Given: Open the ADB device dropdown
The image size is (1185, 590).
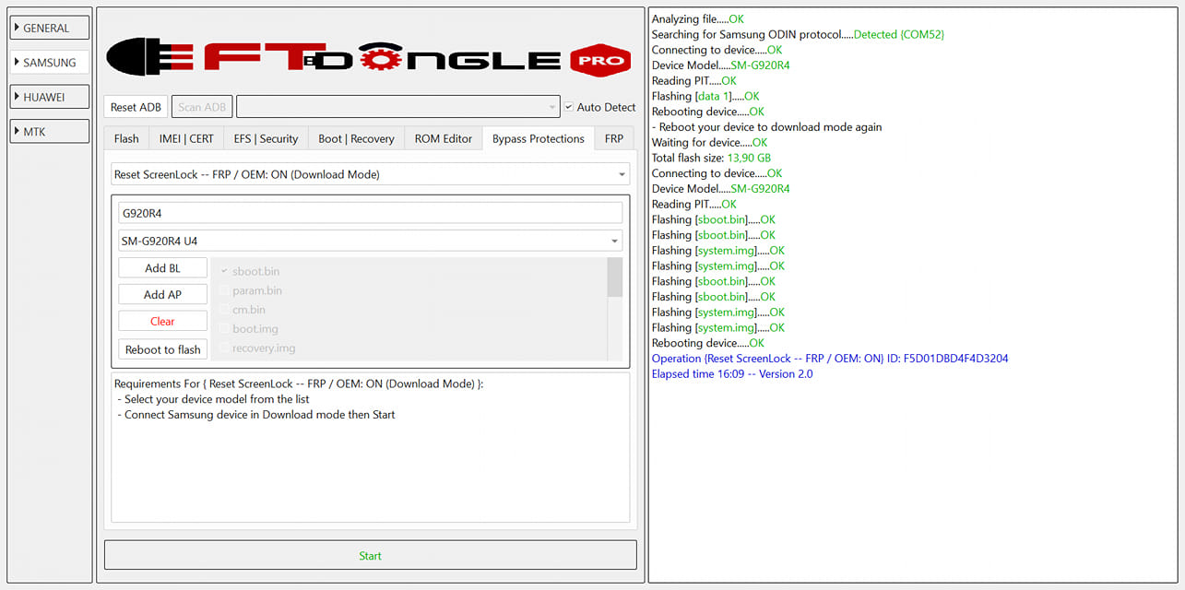Looking at the screenshot, I should point(398,107).
